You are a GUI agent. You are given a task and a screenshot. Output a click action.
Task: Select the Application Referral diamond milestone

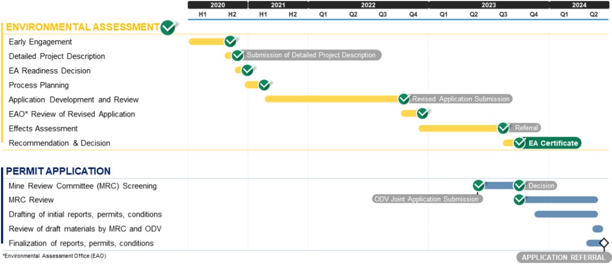(x=604, y=244)
